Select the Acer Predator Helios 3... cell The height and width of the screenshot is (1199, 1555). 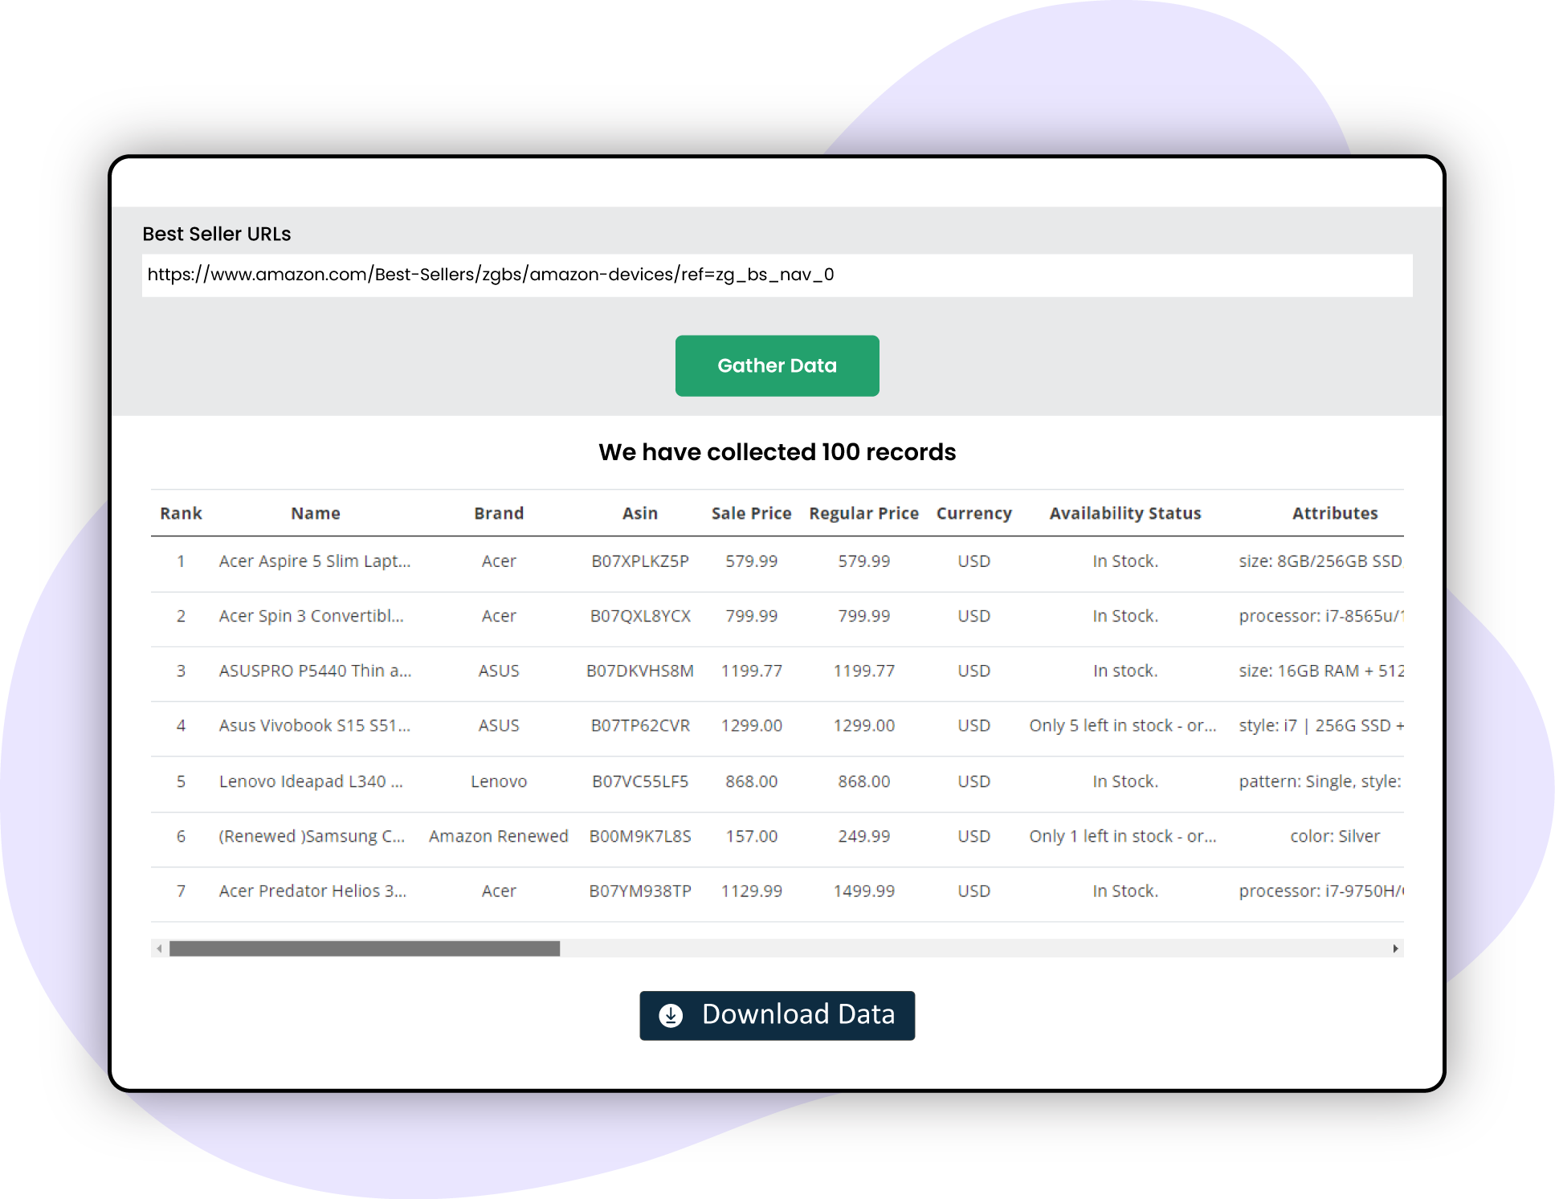coord(312,891)
